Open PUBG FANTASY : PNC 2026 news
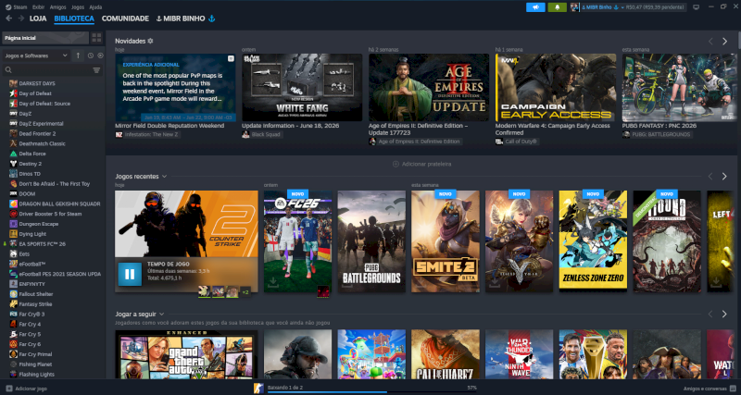Image resolution: width=741 pixels, height=395 pixels. [679, 88]
